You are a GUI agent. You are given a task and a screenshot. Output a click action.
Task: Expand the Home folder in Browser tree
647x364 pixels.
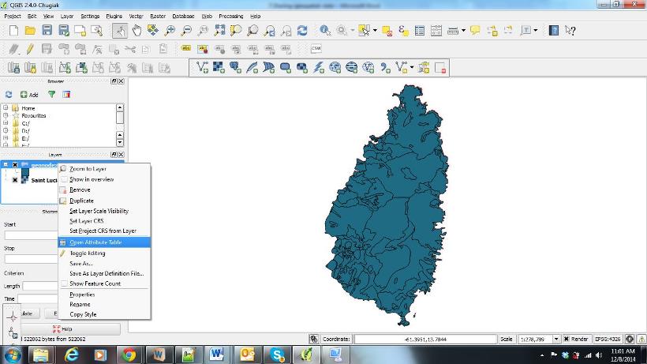(6, 108)
